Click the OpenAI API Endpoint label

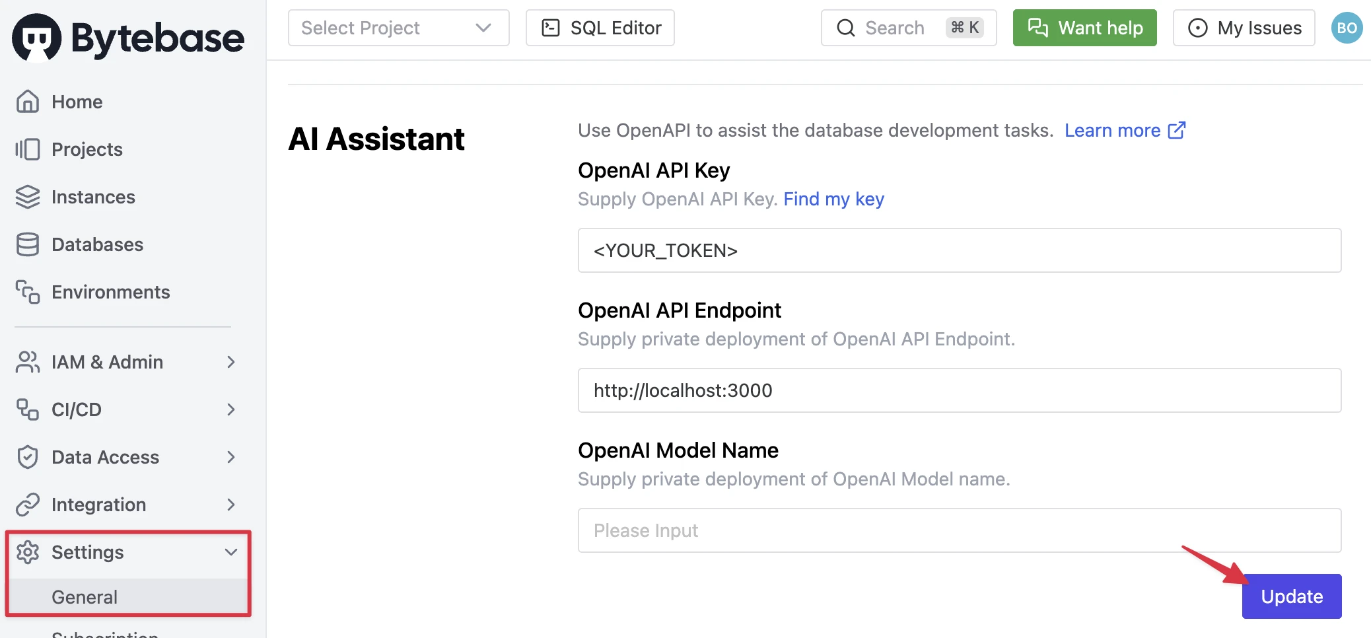(680, 310)
